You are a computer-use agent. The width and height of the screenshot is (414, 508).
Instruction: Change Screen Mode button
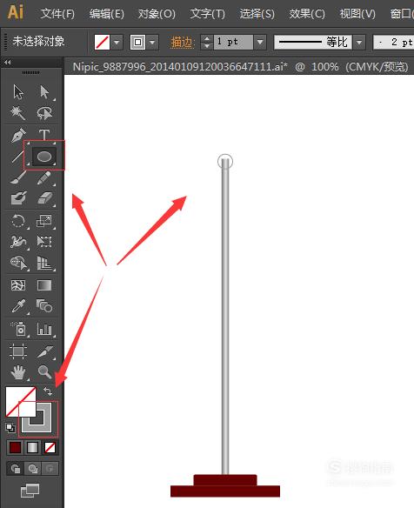coord(30,491)
